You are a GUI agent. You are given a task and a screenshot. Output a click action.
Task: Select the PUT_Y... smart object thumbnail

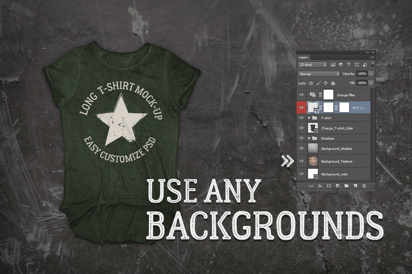click(313, 108)
